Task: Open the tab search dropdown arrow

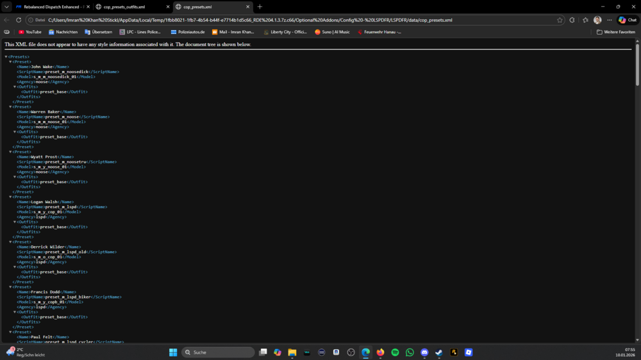Action: [x=6, y=7]
